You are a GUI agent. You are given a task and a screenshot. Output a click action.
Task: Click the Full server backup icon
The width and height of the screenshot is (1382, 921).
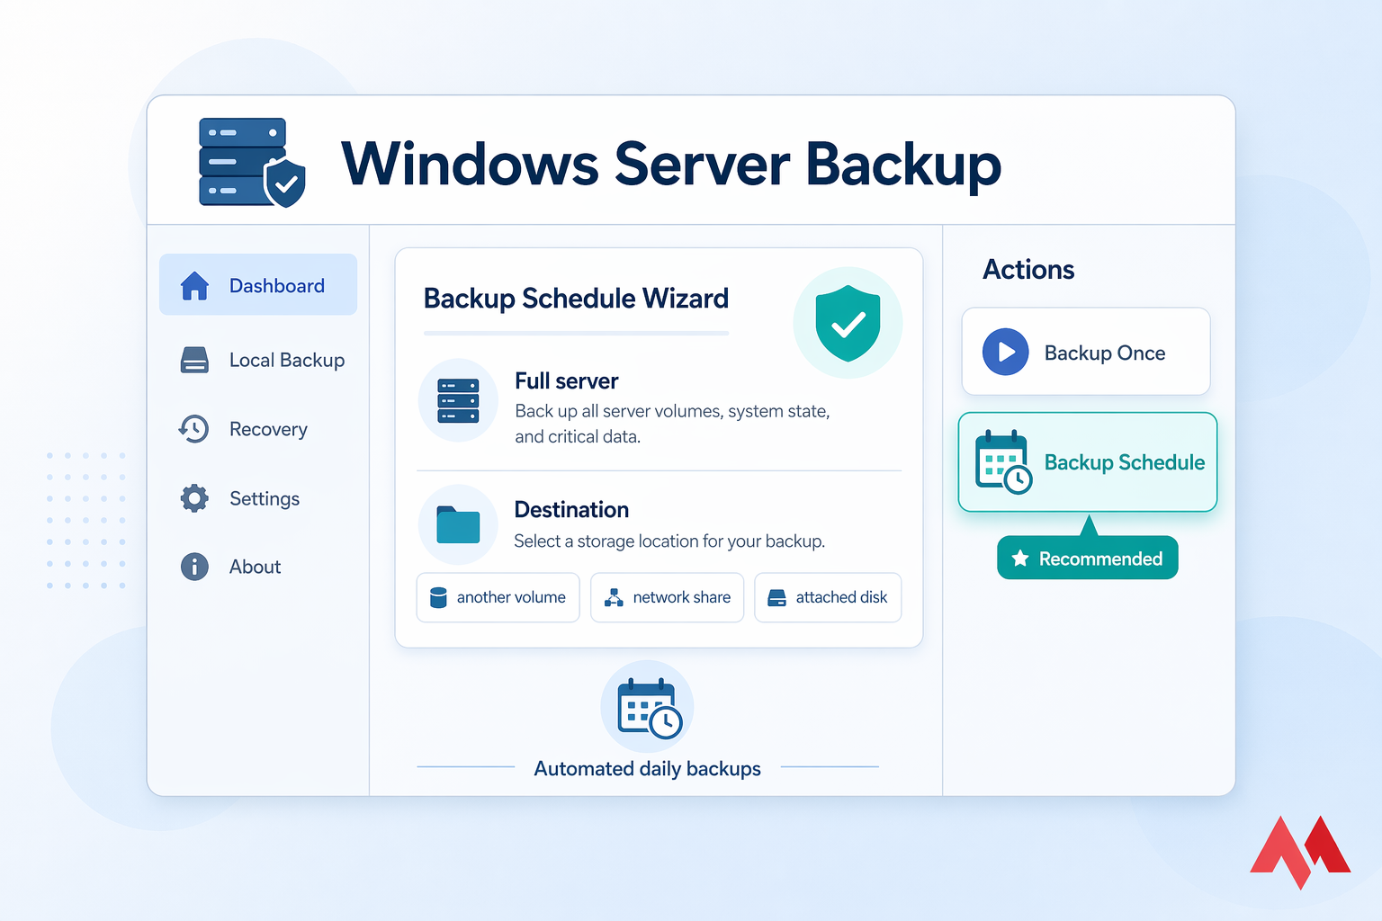458,400
